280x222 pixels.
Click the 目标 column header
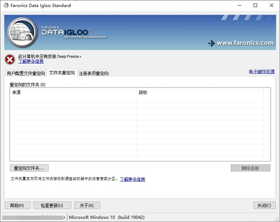pos(200,92)
